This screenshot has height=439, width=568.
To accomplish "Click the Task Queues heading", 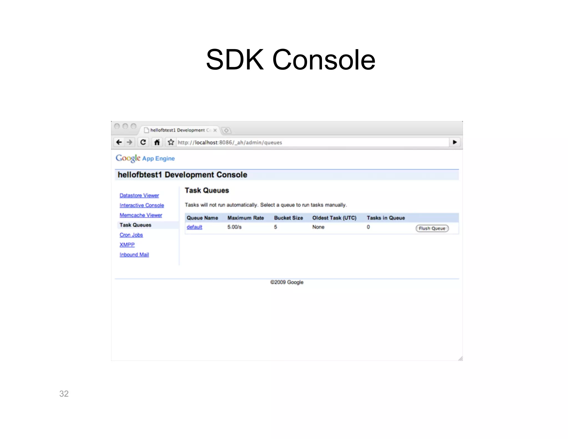I will [207, 190].
